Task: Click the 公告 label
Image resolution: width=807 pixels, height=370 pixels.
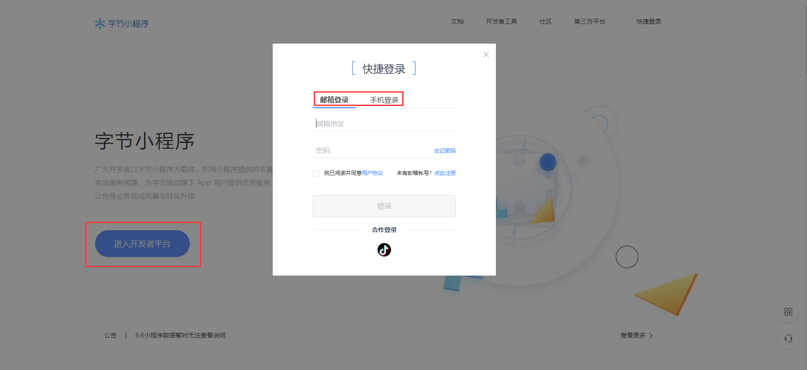Action: click(x=110, y=335)
